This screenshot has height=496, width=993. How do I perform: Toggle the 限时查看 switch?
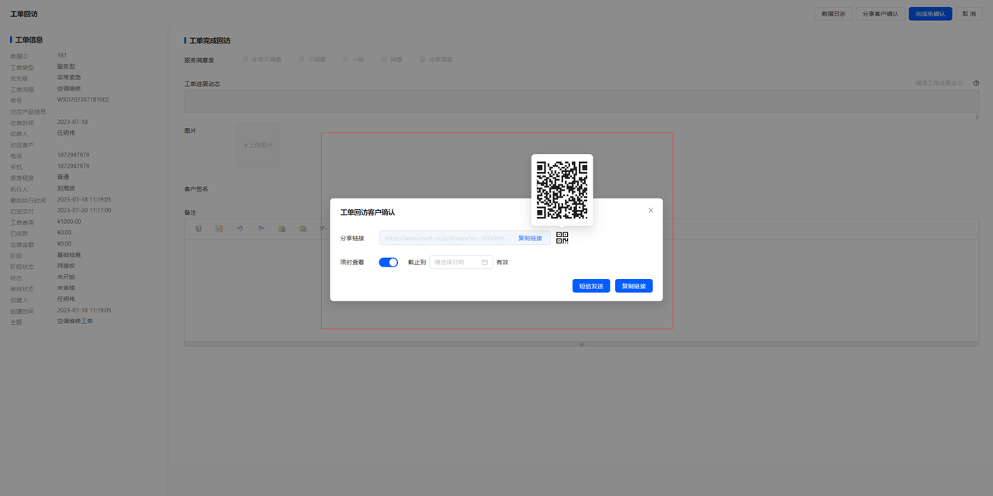pos(388,262)
